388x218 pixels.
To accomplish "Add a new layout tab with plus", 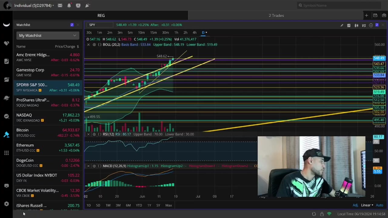I will [366, 15].
